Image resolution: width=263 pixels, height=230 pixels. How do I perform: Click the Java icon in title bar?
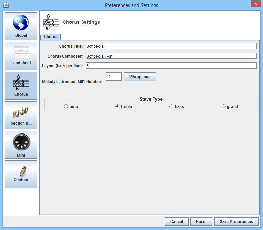[x=6, y=5]
